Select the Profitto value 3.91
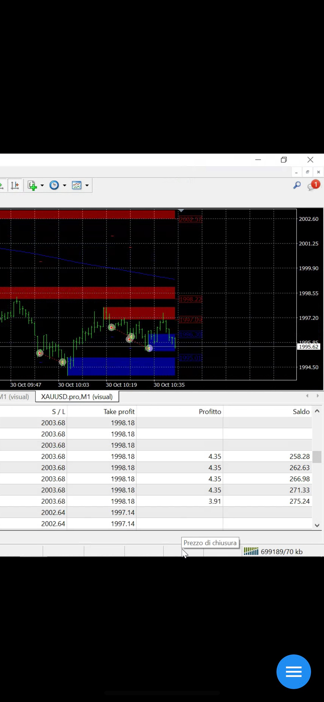324x702 pixels. (215, 501)
